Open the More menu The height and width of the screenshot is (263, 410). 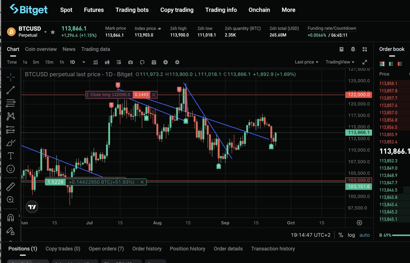point(288,10)
